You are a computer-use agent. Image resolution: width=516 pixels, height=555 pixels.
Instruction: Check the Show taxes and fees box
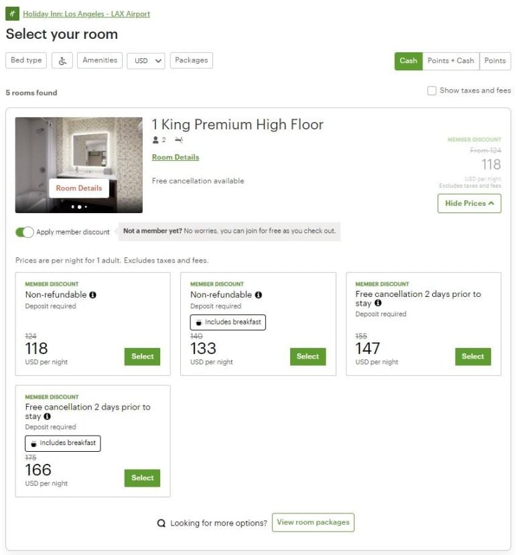[x=432, y=90]
